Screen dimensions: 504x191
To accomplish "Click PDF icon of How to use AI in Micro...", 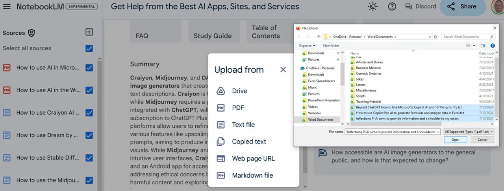I will tap(7, 68).
